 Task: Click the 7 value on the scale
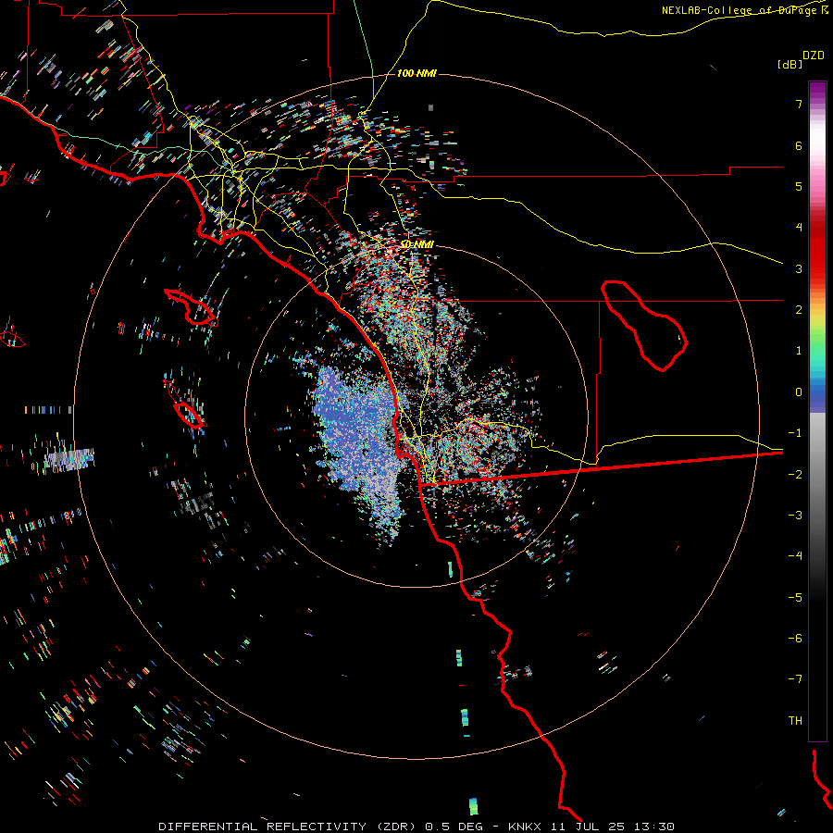[799, 104]
